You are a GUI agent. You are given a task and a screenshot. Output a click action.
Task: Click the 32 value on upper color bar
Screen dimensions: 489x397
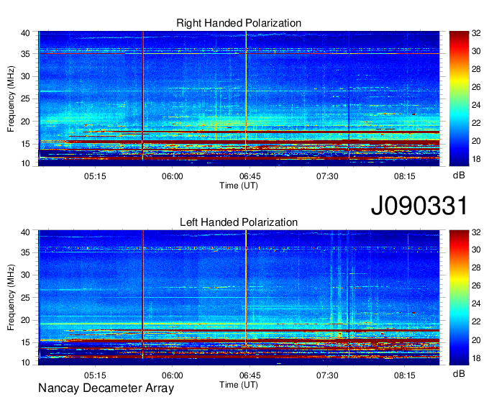coord(476,33)
